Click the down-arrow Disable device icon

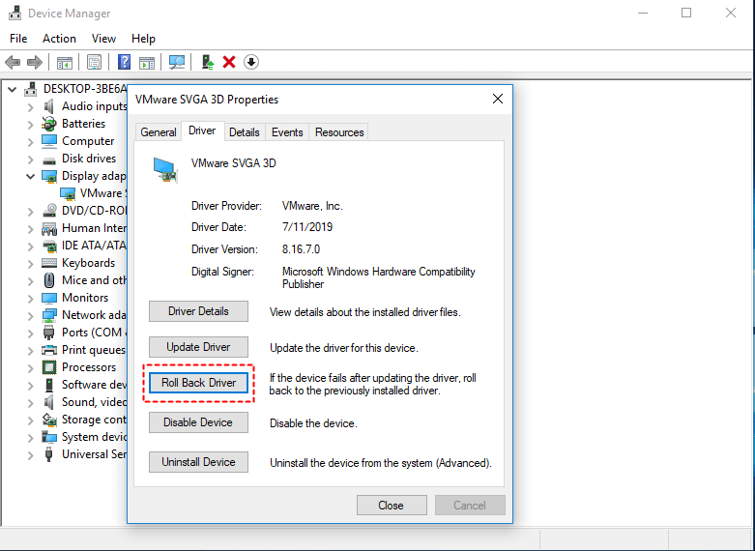pos(251,62)
